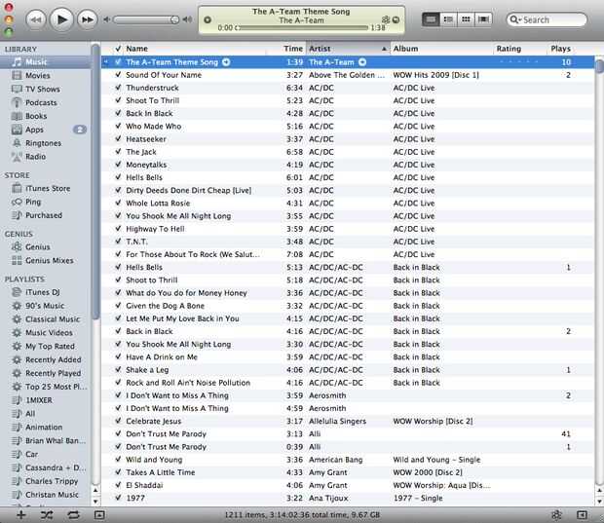This screenshot has width=604, height=523.
Task: Click Genius icon in now-playing display
Action: (386, 19)
